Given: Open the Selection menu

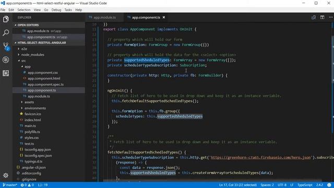Looking at the screenshot, I should [x=23, y=10].
